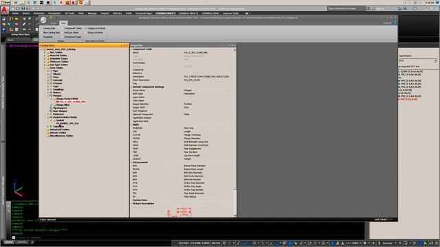Expand the Schedule Tables tree node
Image resolution: width=440 pixels, height=247 pixels.
[x=45, y=58]
